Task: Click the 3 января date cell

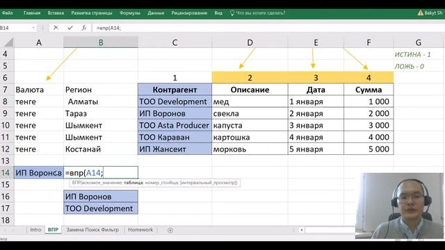Action: coord(316,125)
